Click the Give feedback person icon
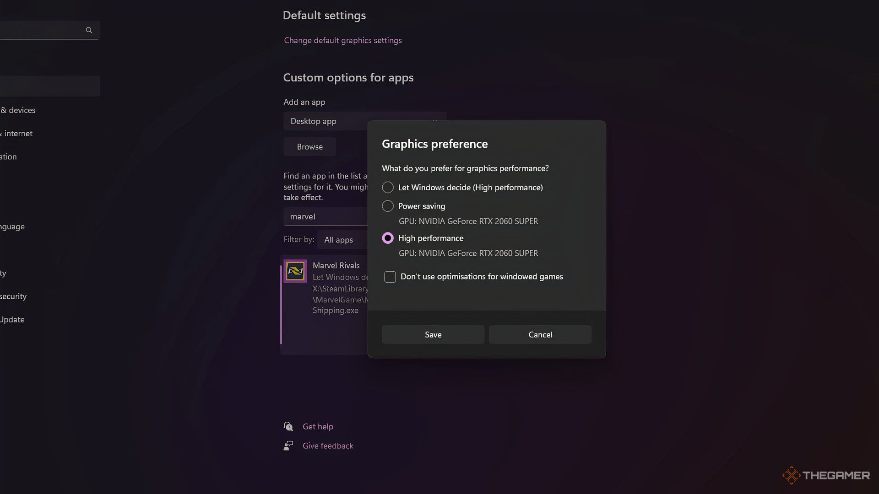Viewport: 879px width, 494px height. pyautogui.click(x=288, y=446)
